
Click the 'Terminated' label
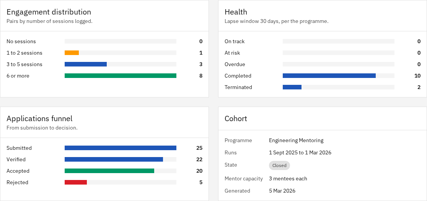[x=238, y=87]
